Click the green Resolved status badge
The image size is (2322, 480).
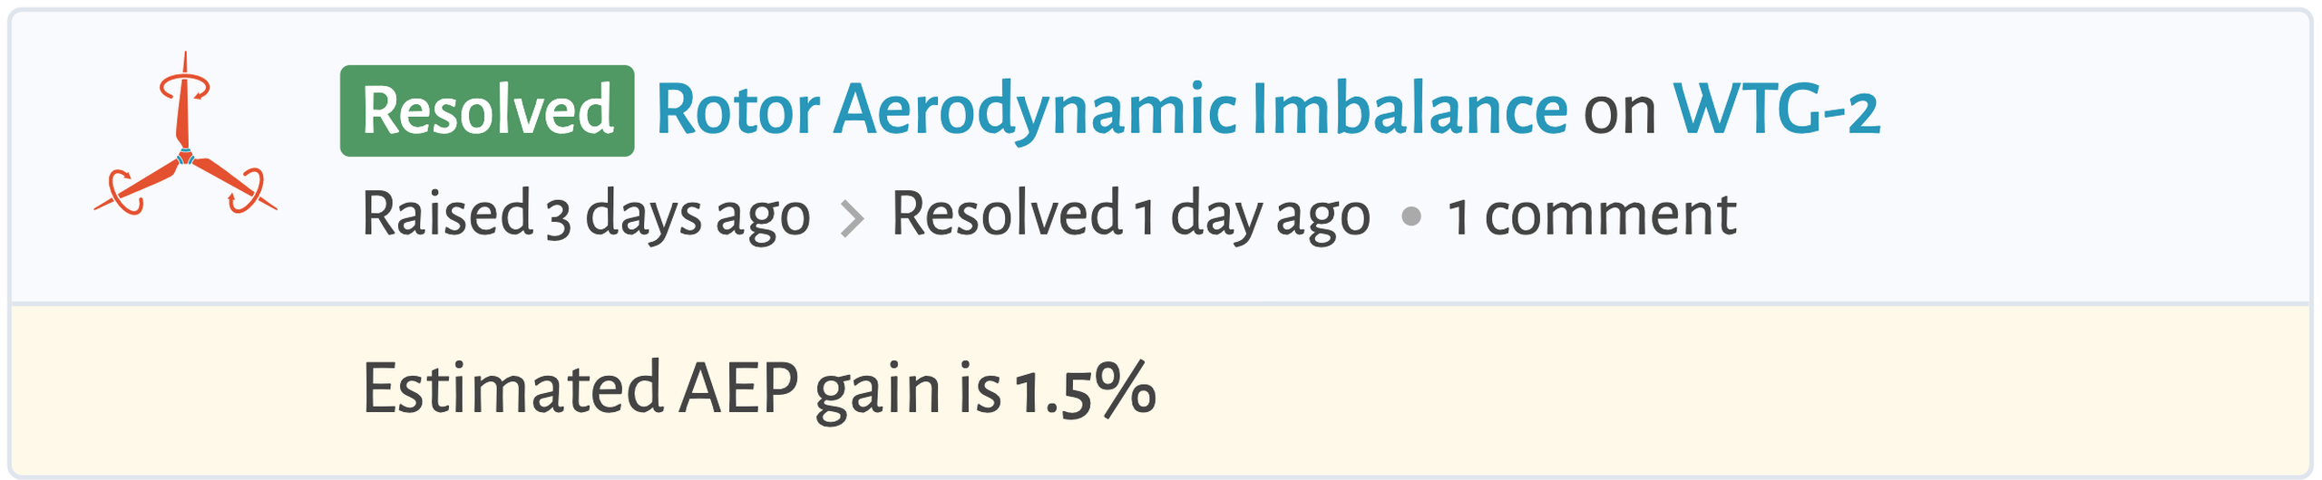[x=487, y=110]
